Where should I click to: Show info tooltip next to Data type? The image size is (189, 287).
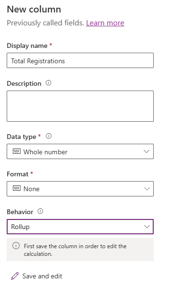click(x=49, y=136)
